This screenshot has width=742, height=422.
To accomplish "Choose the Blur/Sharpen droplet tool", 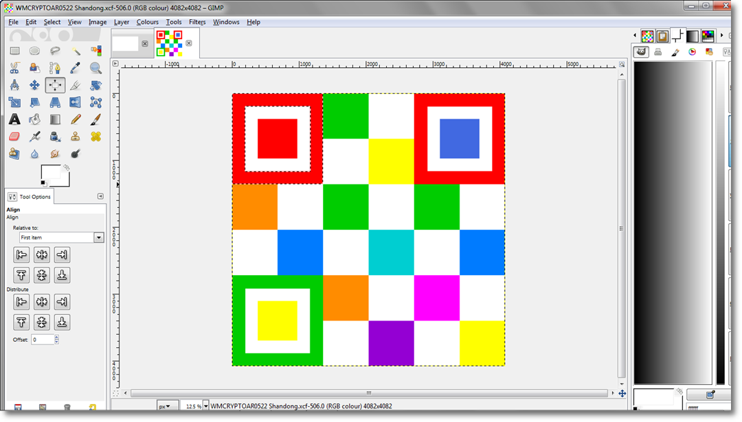I will (x=34, y=154).
